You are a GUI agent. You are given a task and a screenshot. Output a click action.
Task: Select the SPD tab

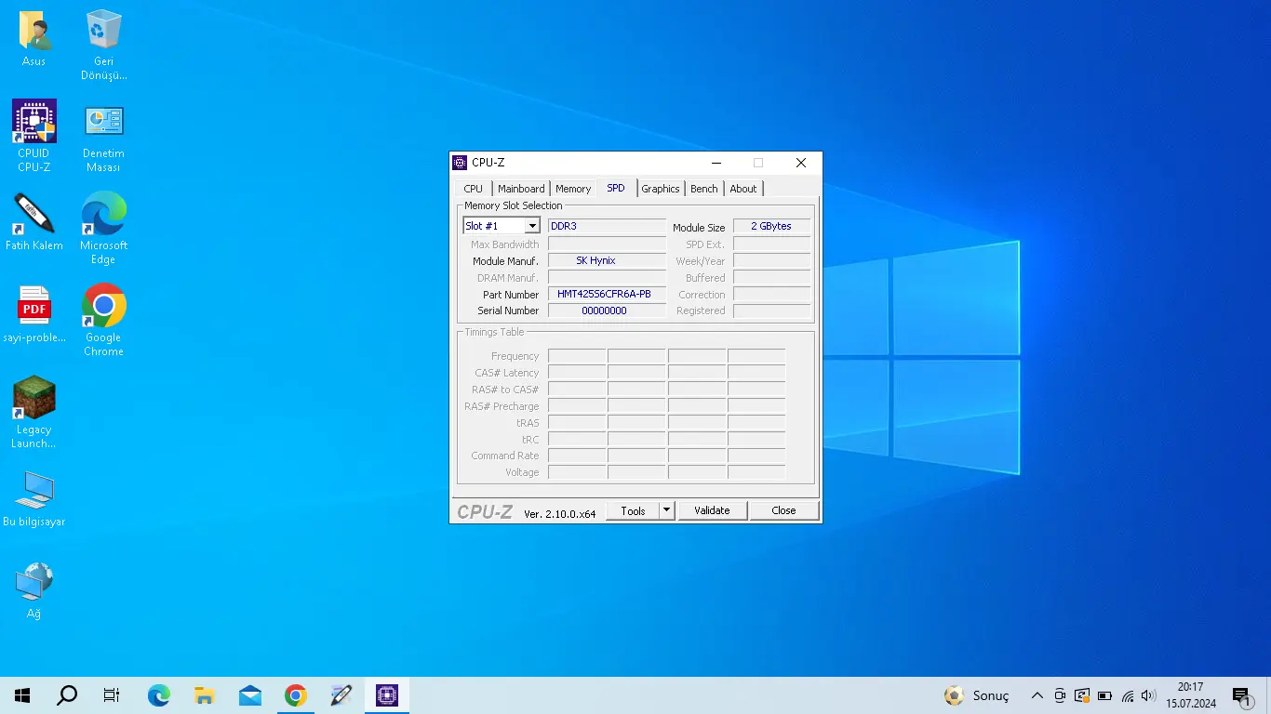coord(616,188)
